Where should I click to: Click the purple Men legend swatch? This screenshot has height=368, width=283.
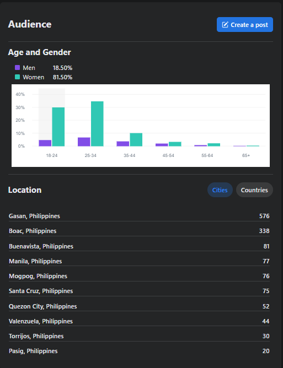[x=18, y=68]
